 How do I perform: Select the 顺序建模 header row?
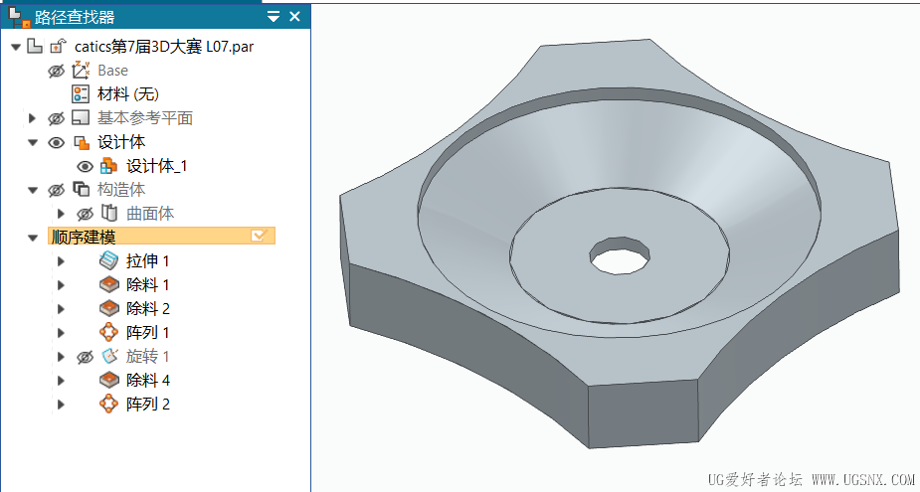161,237
